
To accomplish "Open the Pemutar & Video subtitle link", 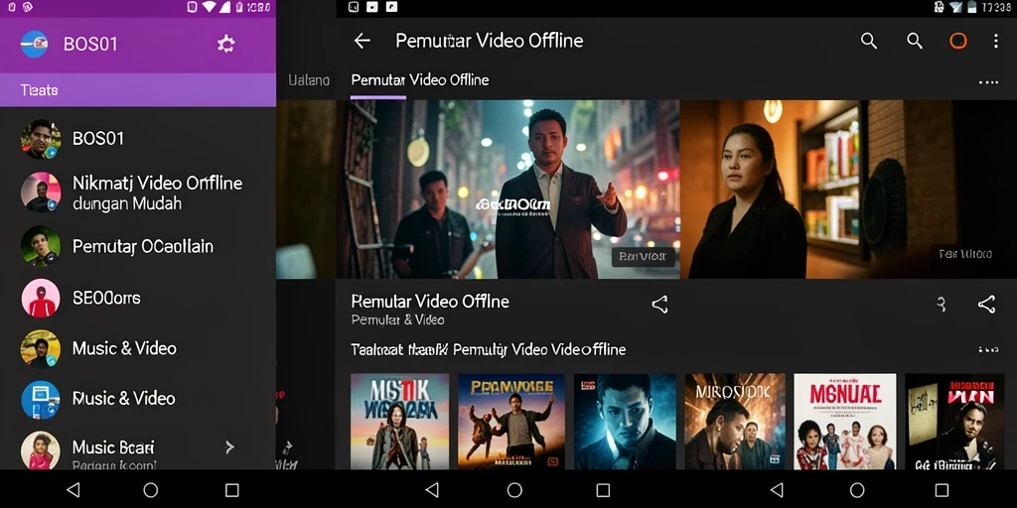I will 397,319.
